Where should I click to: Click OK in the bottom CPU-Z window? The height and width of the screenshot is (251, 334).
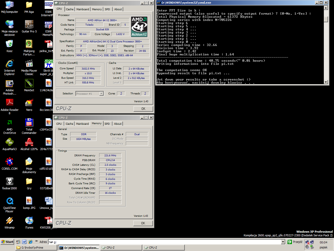(x=143, y=223)
